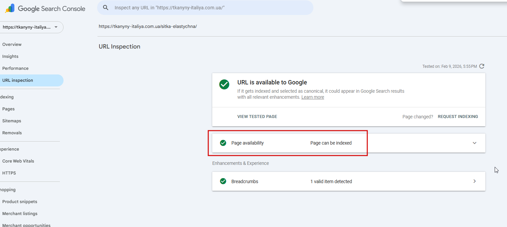The width and height of the screenshot is (507, 227).
Task: Select Sitemaps in the sidebar
Action: pyautogui.click(x=12, y=121)
